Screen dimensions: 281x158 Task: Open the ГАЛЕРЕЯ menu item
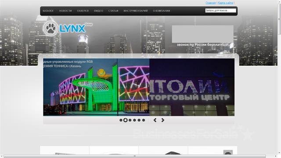tap(83, 11)
